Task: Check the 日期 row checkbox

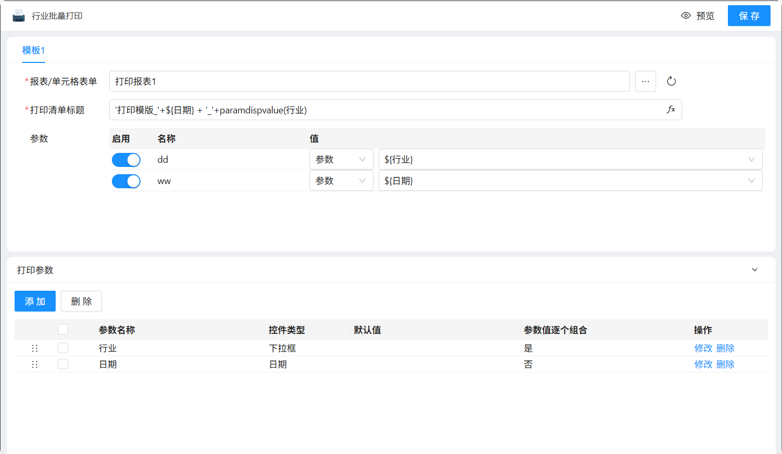Action: click(63, 364)
